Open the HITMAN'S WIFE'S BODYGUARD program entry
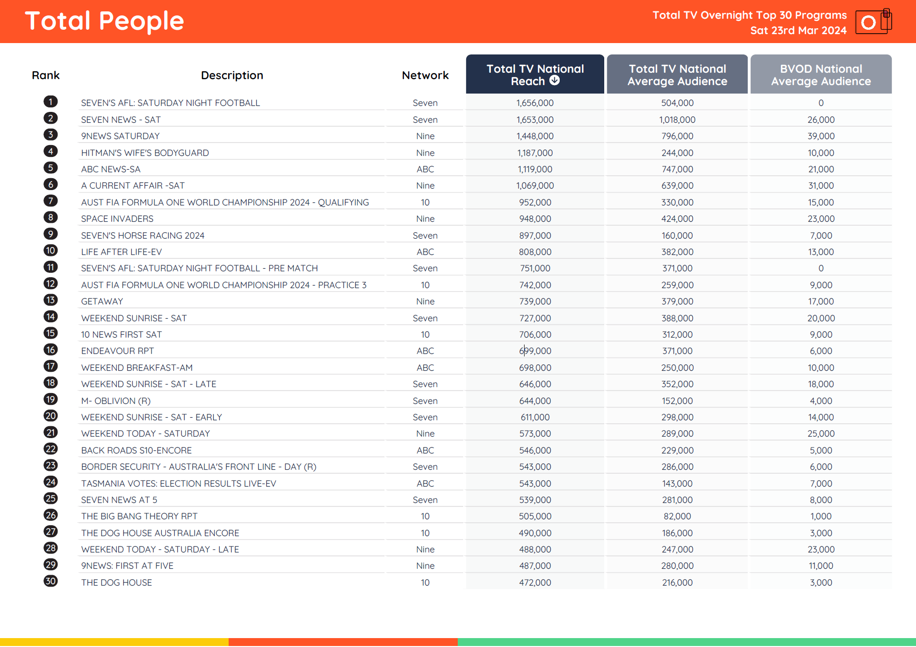The height and width of the screenshot is (647, 916). click(145, 153)
